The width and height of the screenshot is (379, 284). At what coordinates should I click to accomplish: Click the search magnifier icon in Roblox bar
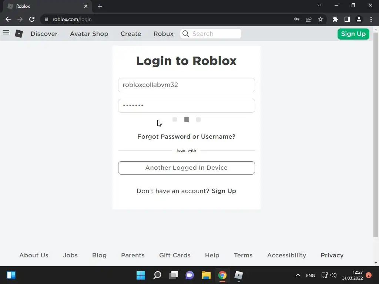pos(186,34)
